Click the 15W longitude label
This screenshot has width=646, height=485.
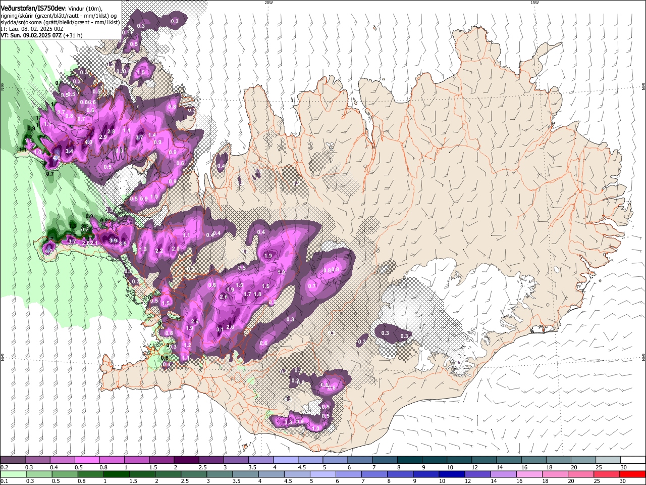534,3
